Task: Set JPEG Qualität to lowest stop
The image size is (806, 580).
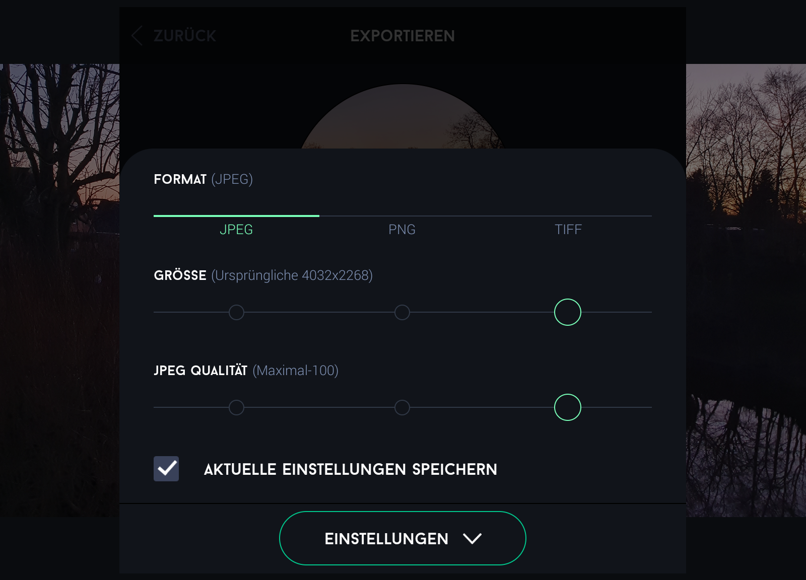Action: point(236,407)
